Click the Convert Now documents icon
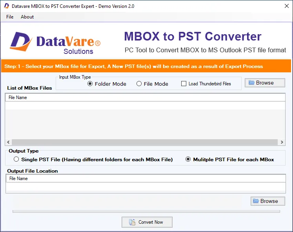Viewport: 293px width, 232px height. pos(132,222)
